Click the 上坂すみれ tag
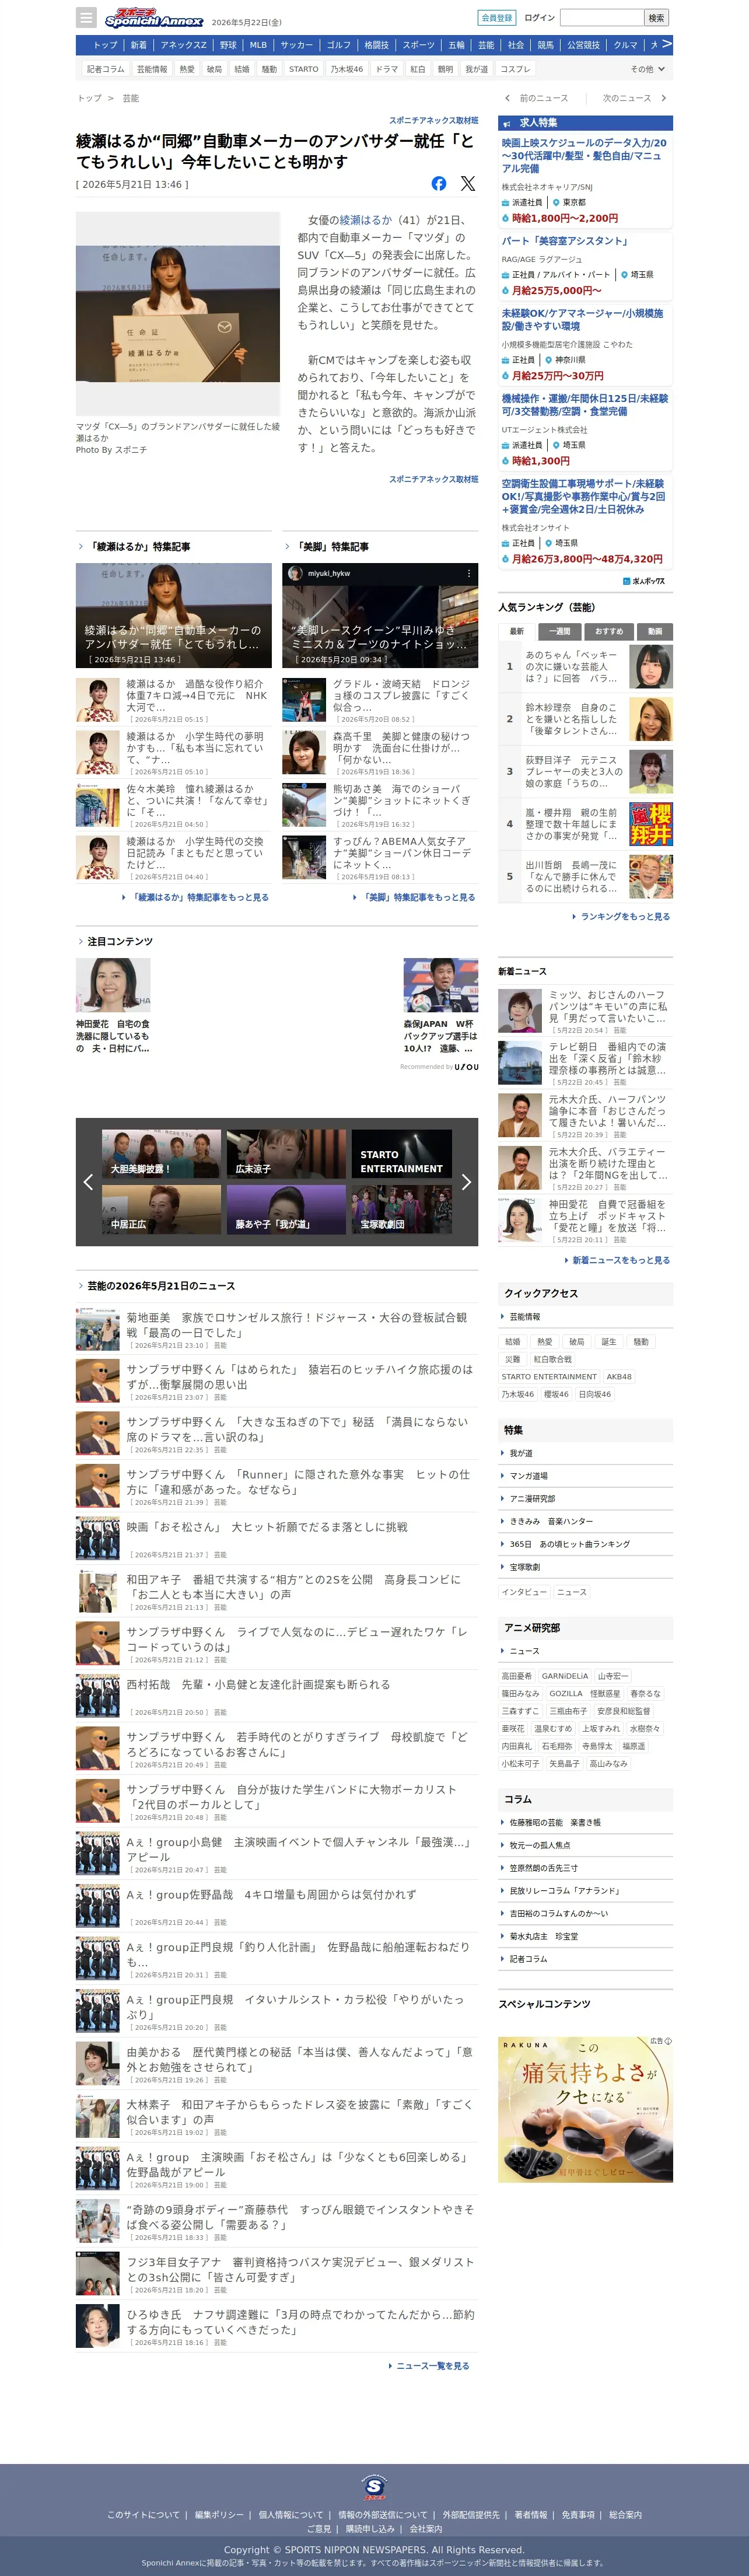Screen dimensions: 749x2576 coord(600,1729)
